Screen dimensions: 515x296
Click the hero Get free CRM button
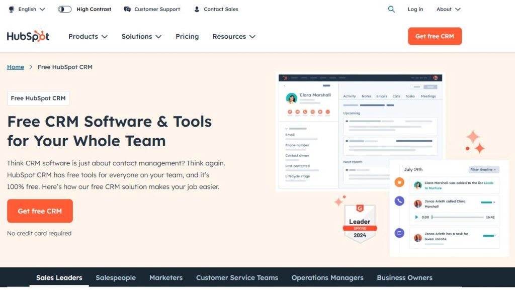pos(40,211)
